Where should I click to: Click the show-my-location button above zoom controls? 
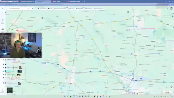(171, 85)
